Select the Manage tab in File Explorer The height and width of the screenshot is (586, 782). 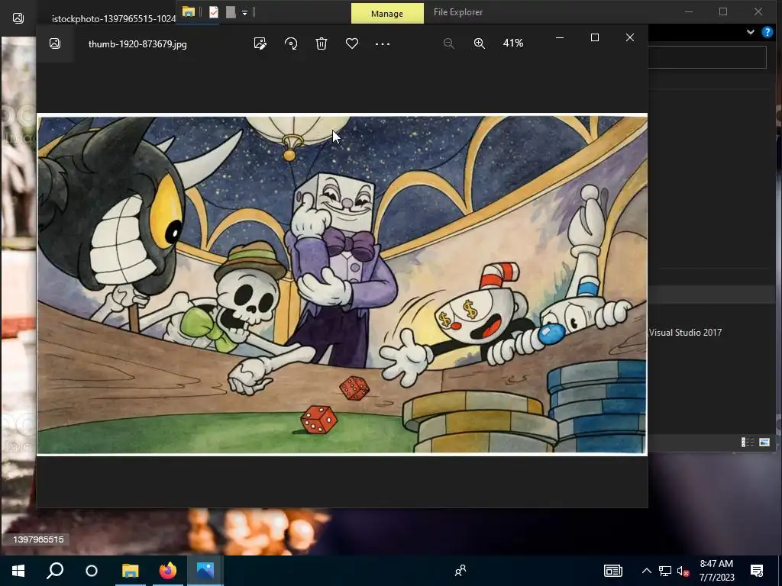(387, 14)
